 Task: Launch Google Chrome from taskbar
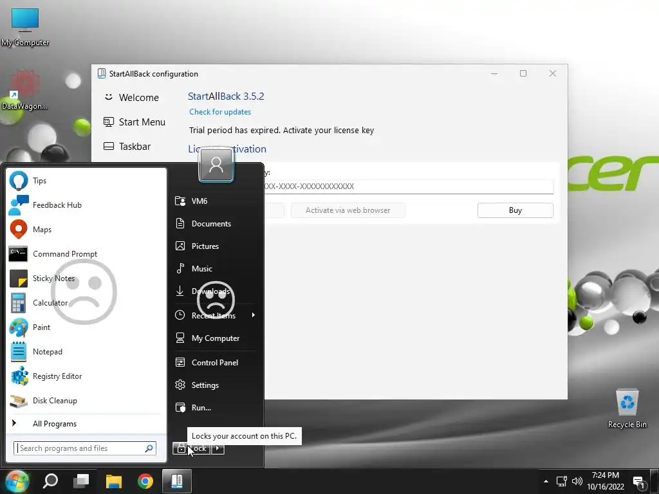click(145, 481)
